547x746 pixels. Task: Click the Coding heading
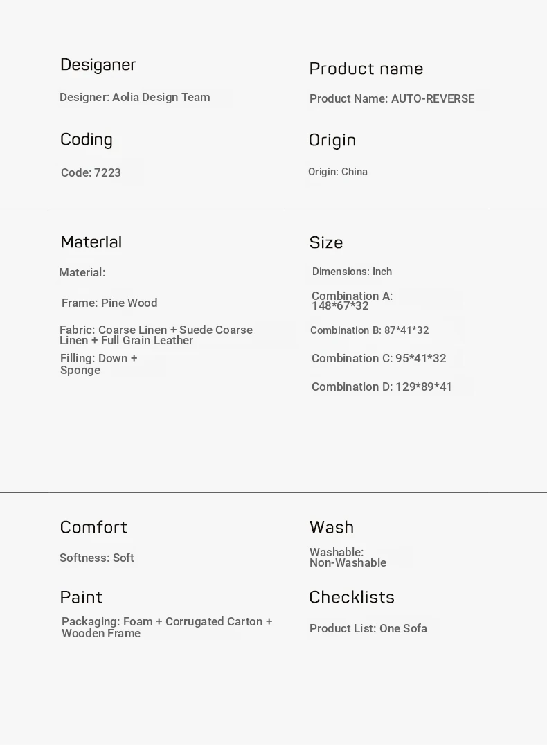(x=87, y=140)
